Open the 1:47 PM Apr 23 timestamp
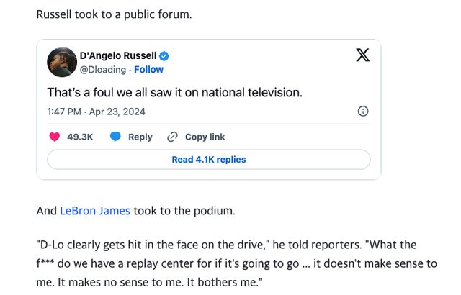Screen dimensions: 461x295 (85, 112)
